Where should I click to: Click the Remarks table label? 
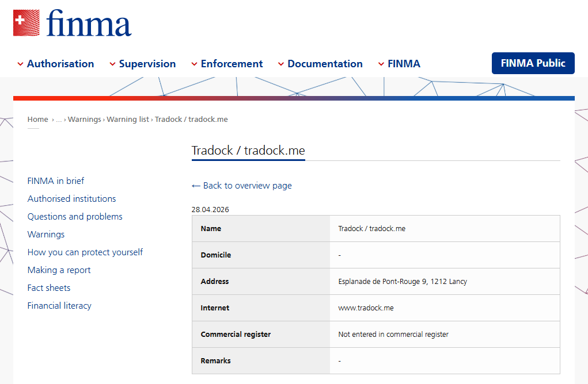(x=215, y=361)
